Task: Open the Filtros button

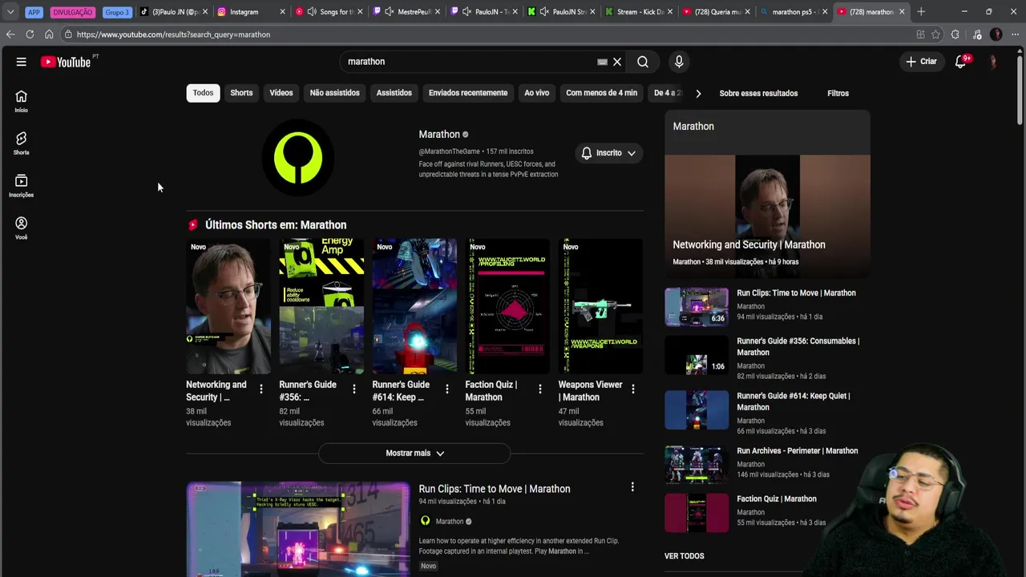Action: 838,93
